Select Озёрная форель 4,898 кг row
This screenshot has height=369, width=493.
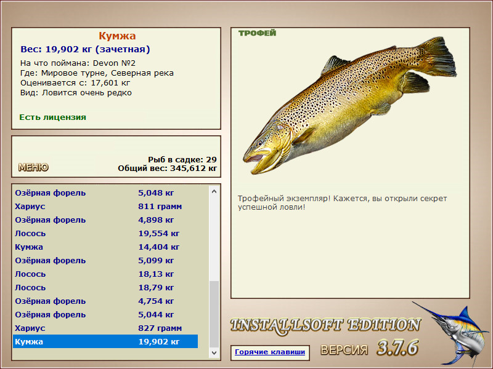point(105,220)
